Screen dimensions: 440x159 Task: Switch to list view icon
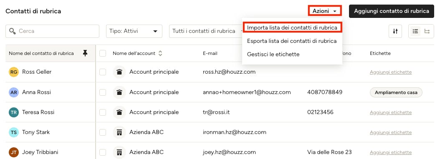415,31
